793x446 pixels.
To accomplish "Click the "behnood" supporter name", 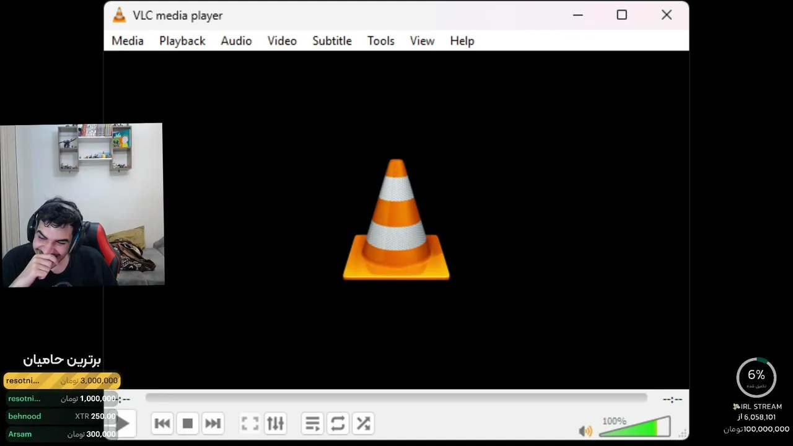I will (25, 416).
